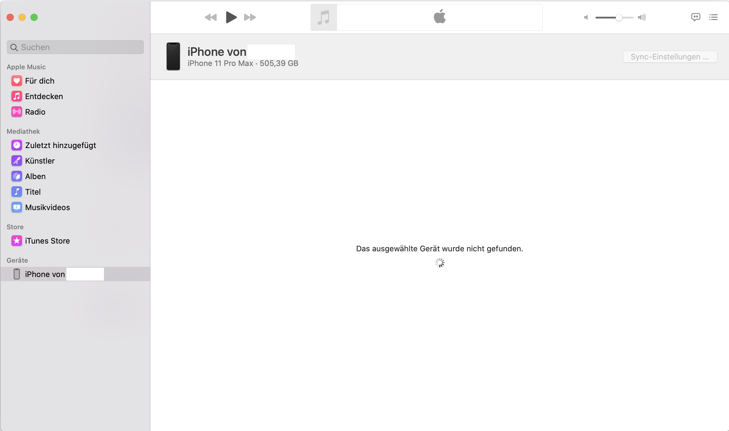Click the music note album artwork placeholder
The image size is (729, 431).
[324, 17]
